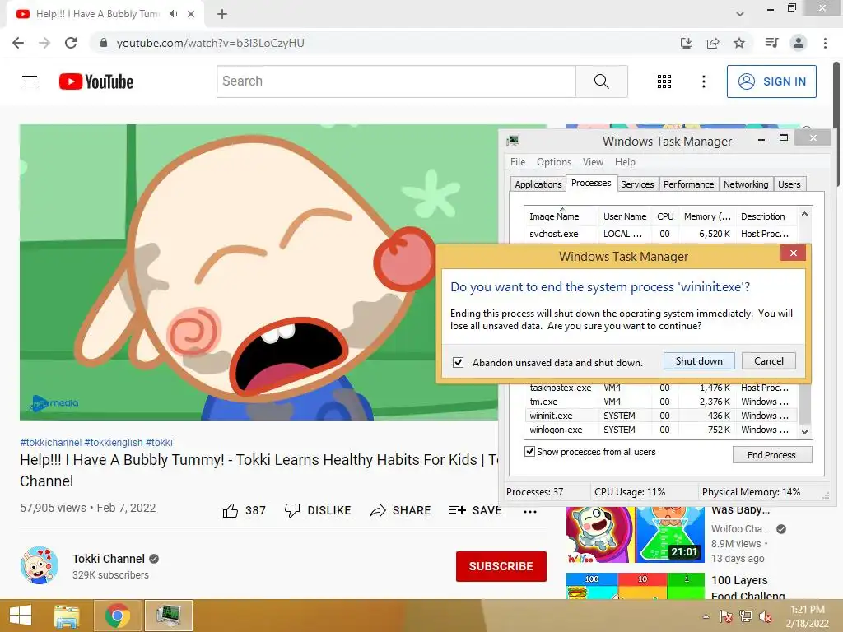Click the address bar URL
The image size is (843, 632).
click(210, 43)
